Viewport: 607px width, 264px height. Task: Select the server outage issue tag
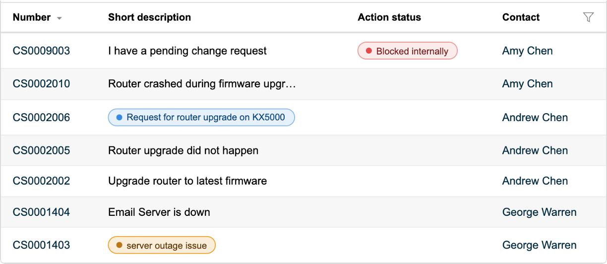click(162, 245)
